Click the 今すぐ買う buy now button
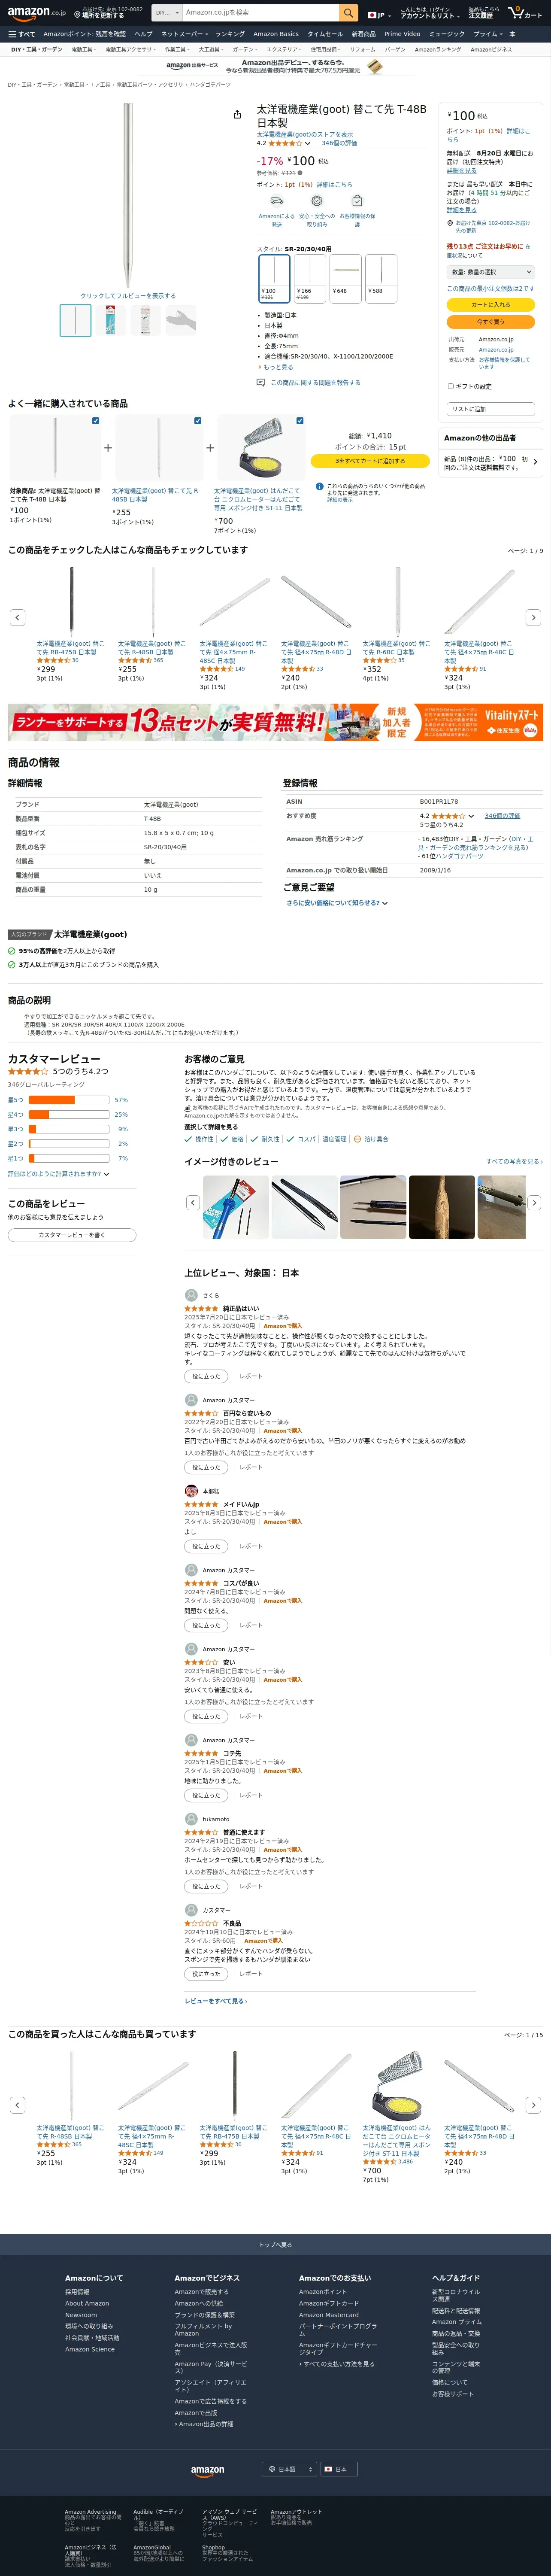 pos(490,322)
